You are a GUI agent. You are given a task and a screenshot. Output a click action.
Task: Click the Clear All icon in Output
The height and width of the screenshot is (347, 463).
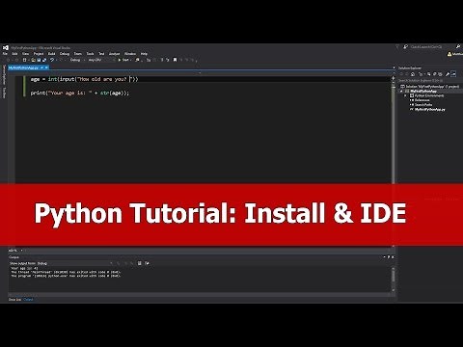coord(140,263)
